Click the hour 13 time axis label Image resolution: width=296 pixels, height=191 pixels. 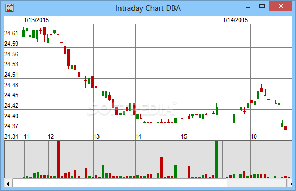click(x=96, y=136)
